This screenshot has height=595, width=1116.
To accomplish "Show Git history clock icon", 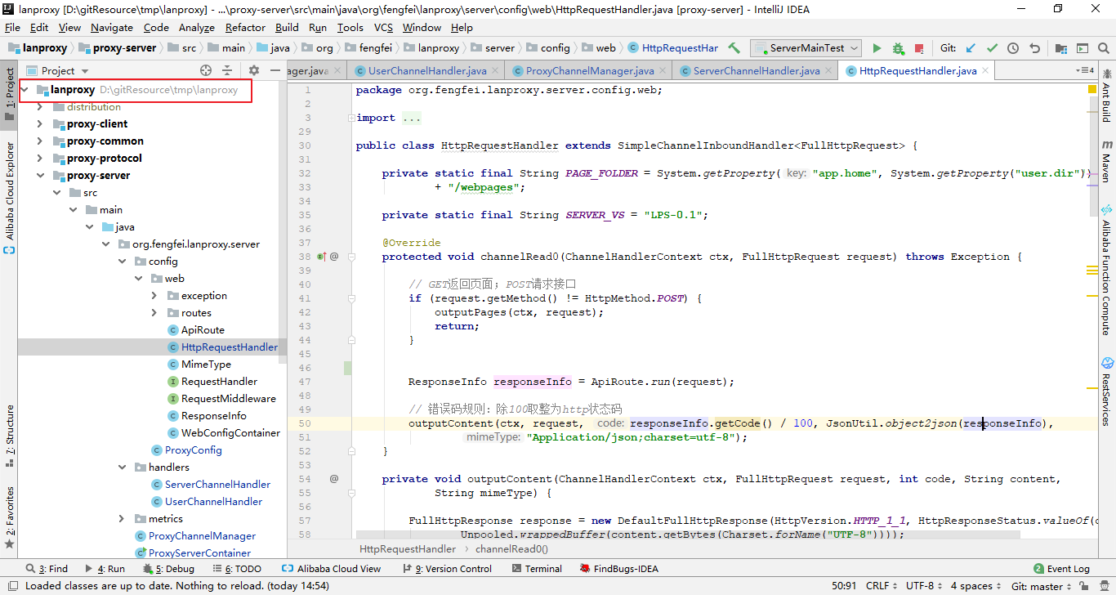I will tap(1013, 48).
